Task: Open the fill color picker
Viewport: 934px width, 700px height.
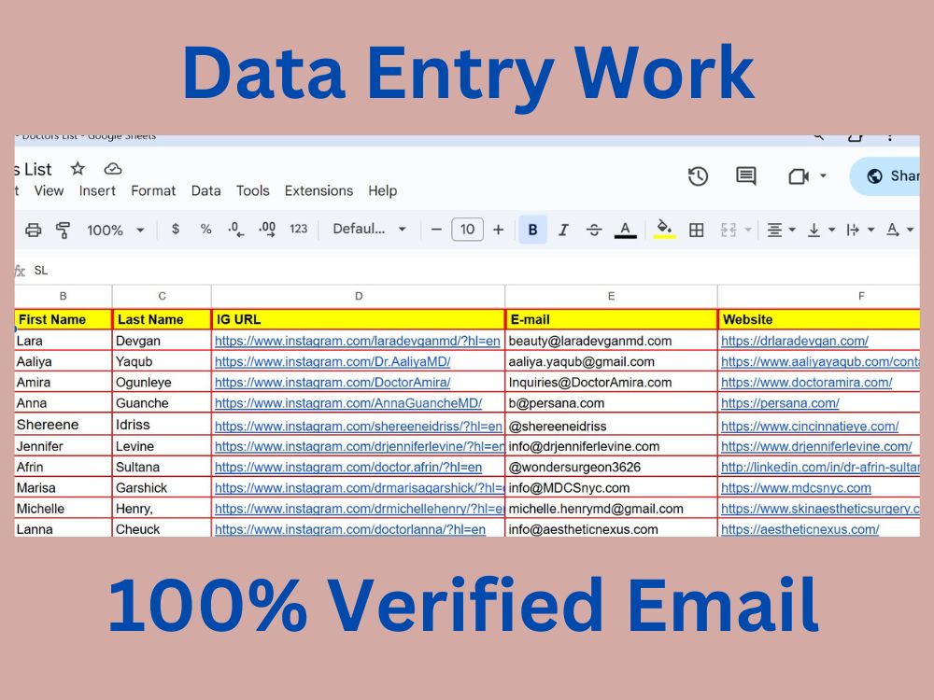Action: [x=664, y=230]
